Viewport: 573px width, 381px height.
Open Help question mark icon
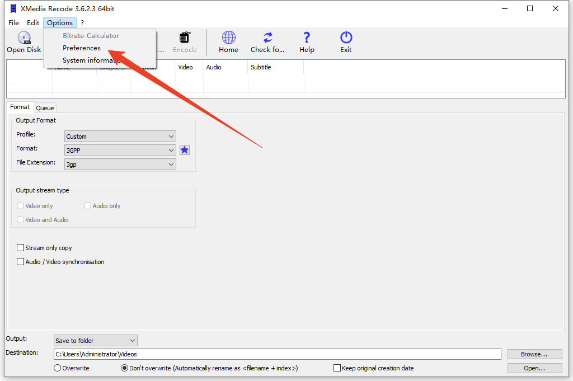click(x=307, y=38)
